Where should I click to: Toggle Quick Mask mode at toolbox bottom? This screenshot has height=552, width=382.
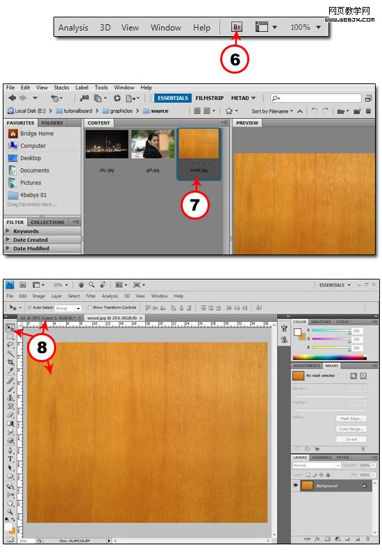(x=10, y=539)
